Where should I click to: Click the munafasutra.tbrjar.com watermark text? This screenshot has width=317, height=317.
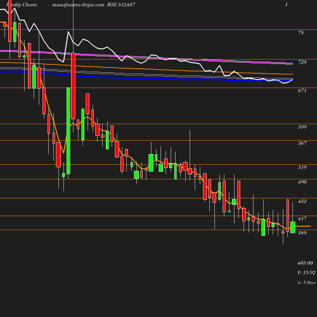tap(78, 5)
